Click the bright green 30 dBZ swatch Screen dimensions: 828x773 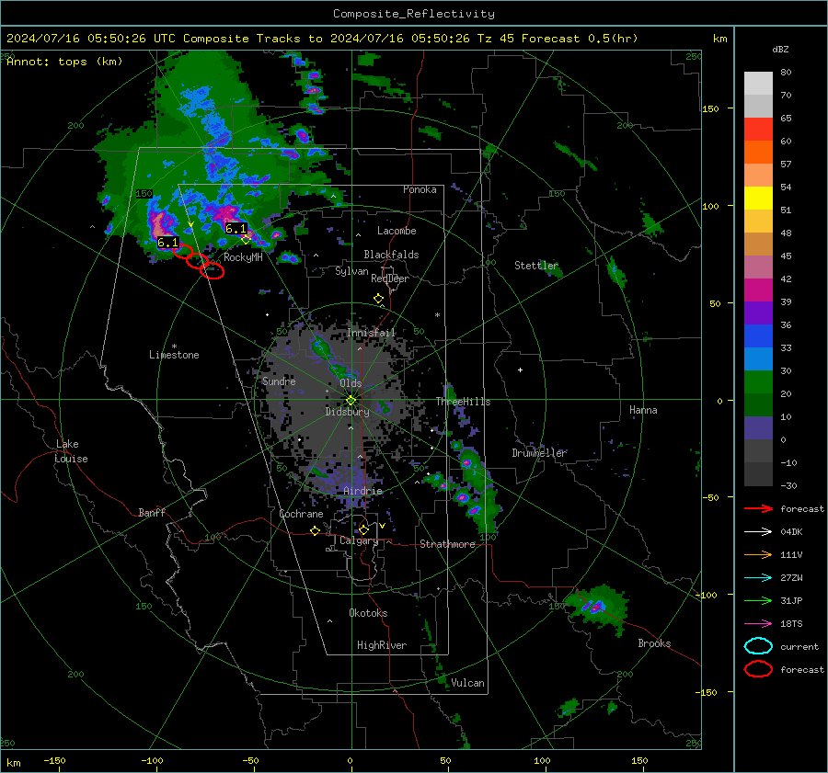758,381
